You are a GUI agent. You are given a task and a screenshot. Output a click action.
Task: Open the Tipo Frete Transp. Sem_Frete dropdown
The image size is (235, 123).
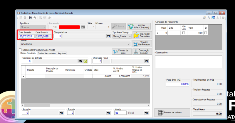tap(122, 36)
